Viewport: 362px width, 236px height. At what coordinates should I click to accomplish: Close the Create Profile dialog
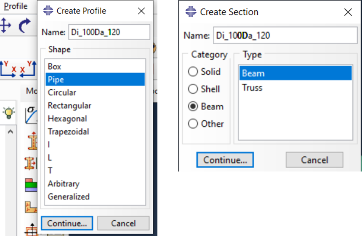[x=141, y=11]
